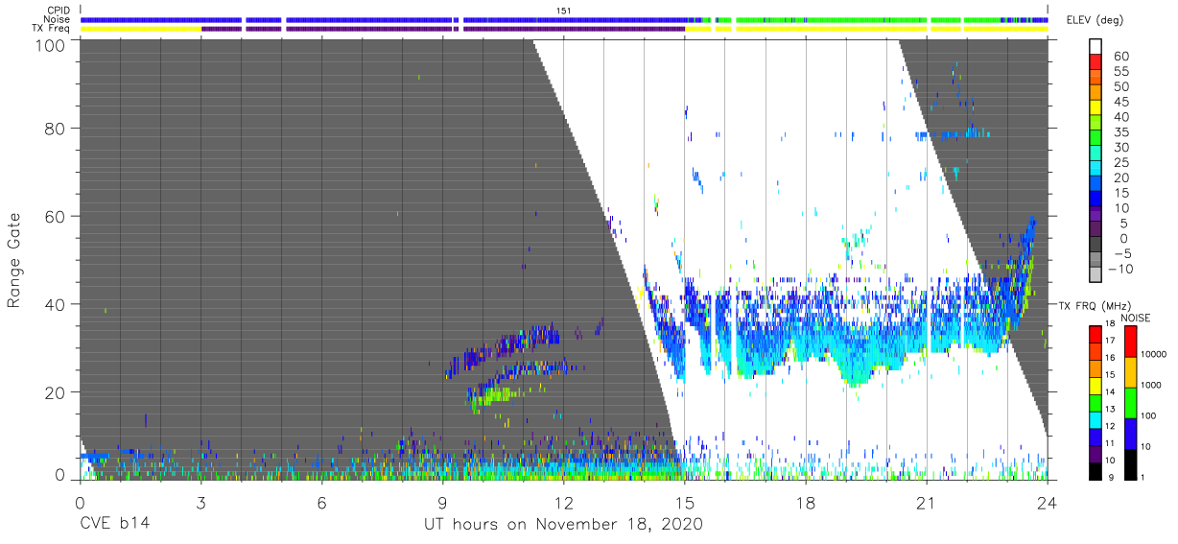Select the cyan 20 degree elevation color
This screenshot has height=544, width=1178.
point(1096,169)
